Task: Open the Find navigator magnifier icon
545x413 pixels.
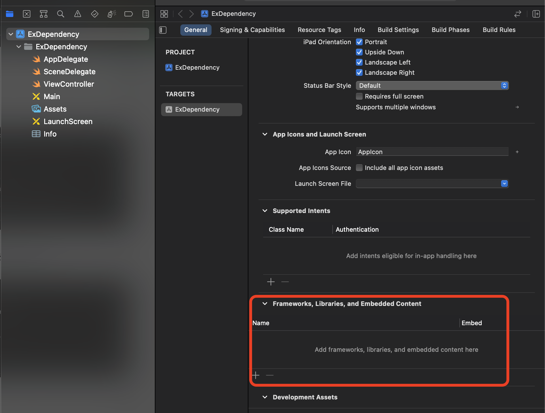Action: (60, 14)
